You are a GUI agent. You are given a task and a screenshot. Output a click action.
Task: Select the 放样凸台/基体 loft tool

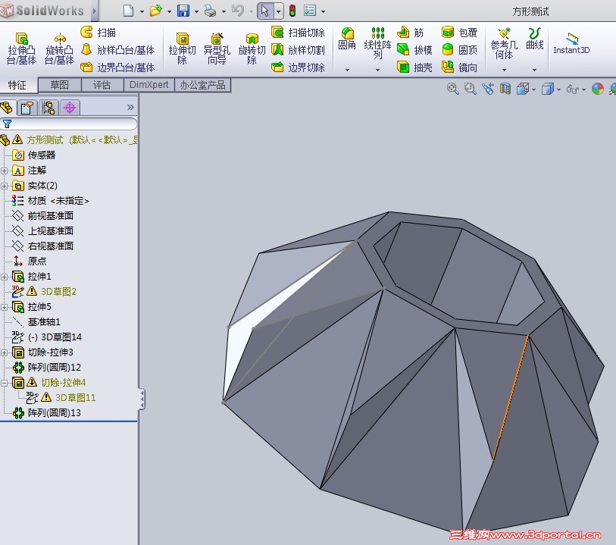117,50
